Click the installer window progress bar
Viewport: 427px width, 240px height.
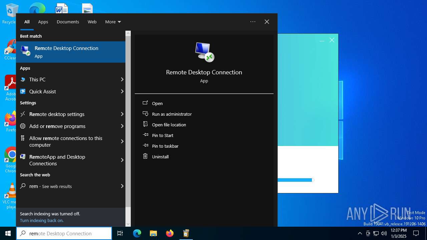pos(296,180)
